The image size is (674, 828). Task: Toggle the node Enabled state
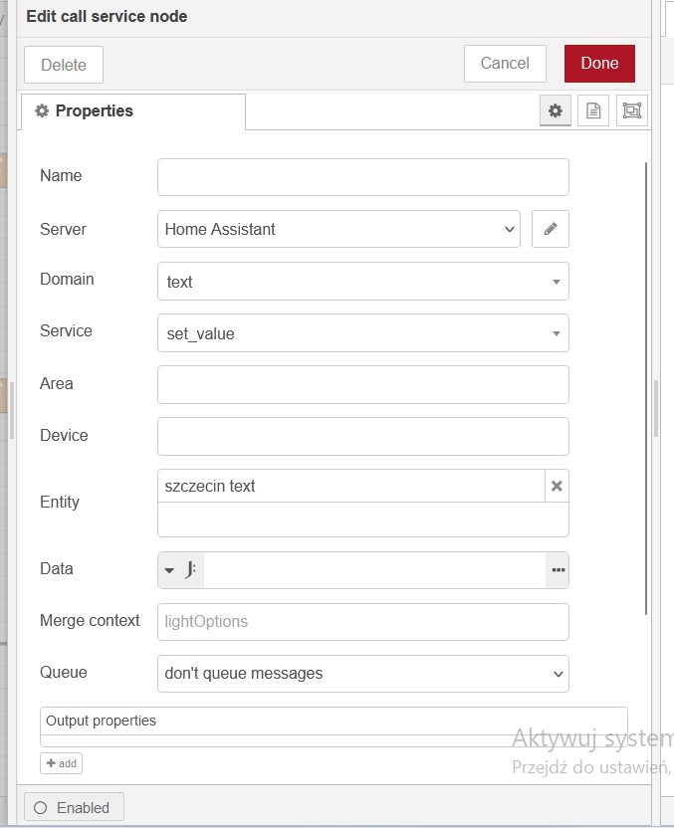(x=73, y=806)
